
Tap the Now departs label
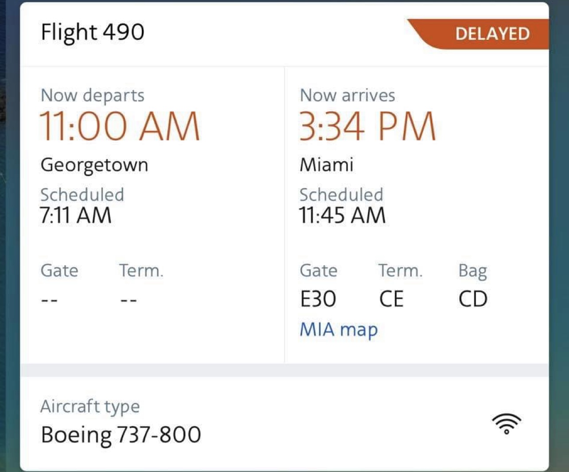(x=93, y=95)
